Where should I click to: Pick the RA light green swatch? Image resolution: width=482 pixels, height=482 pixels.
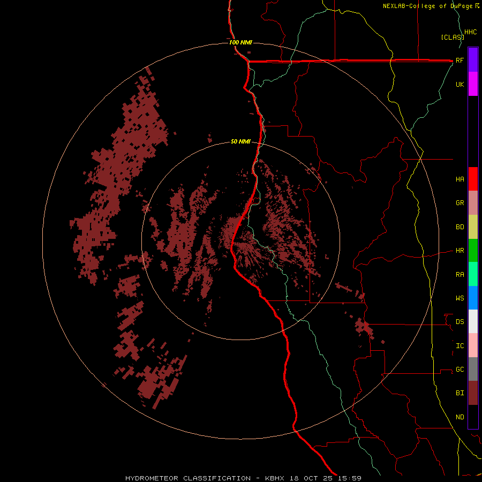[x=473, y=274]
